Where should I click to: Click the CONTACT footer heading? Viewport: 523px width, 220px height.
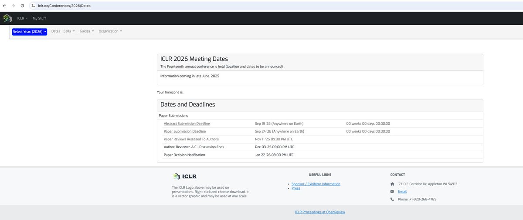click(x=397, y=175)
